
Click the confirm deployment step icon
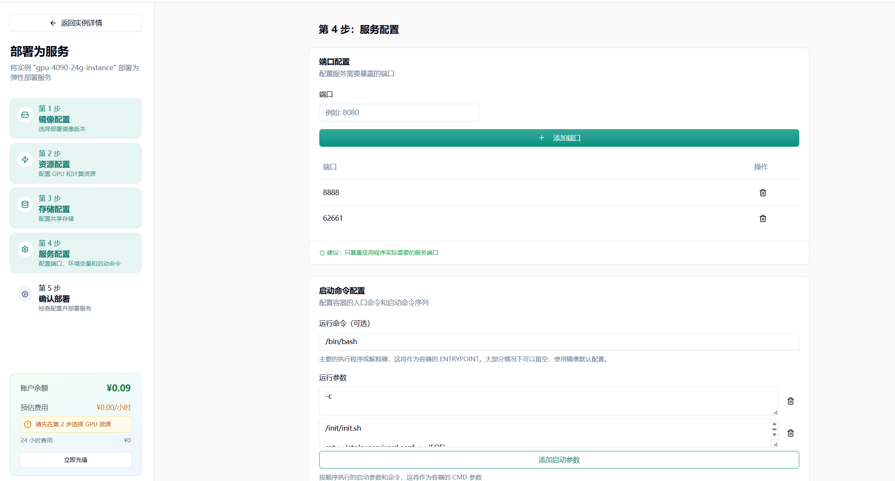(25, 294)
